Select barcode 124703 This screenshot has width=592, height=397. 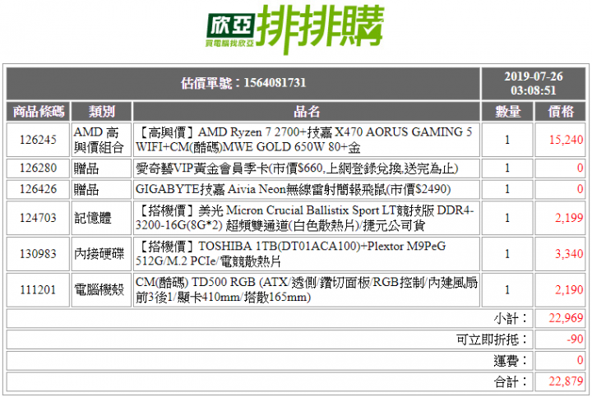[x=38, y=218]
